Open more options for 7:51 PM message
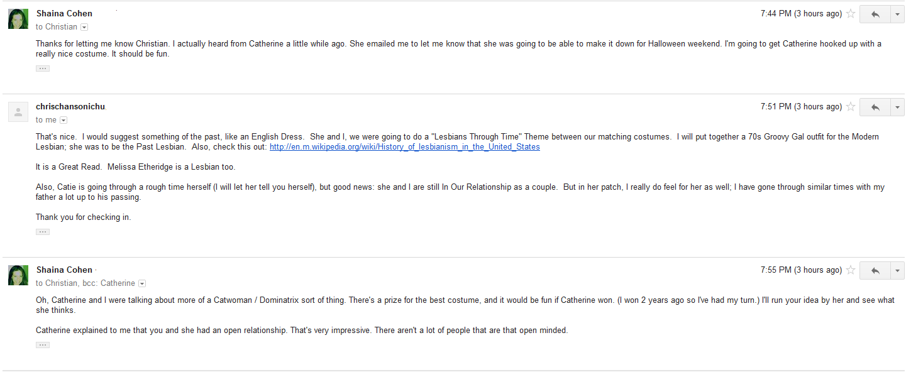The image size is (906, 372). [x=897, y=107]
